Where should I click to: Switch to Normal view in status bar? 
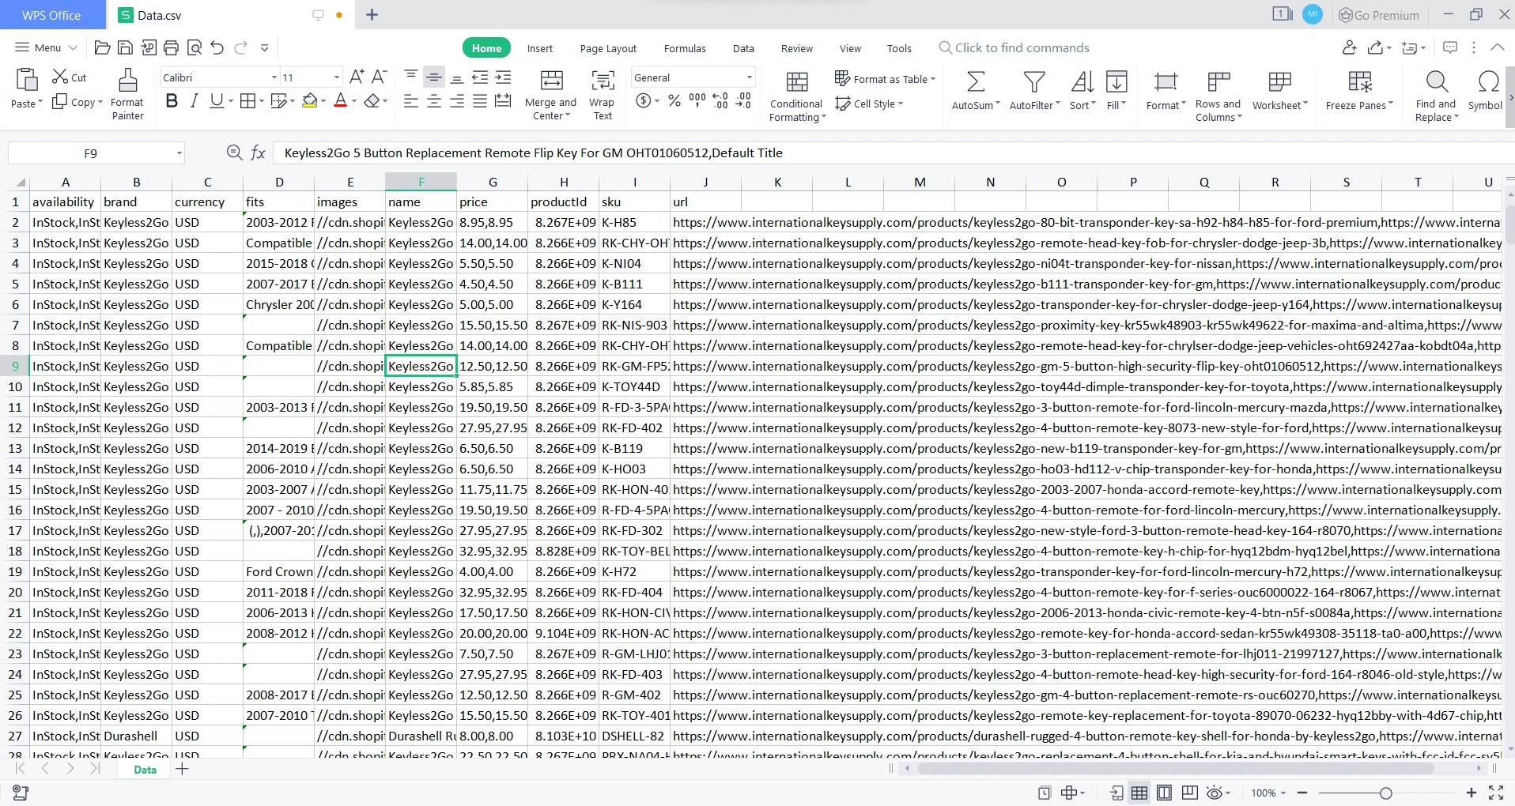(x=1139, y=793)
